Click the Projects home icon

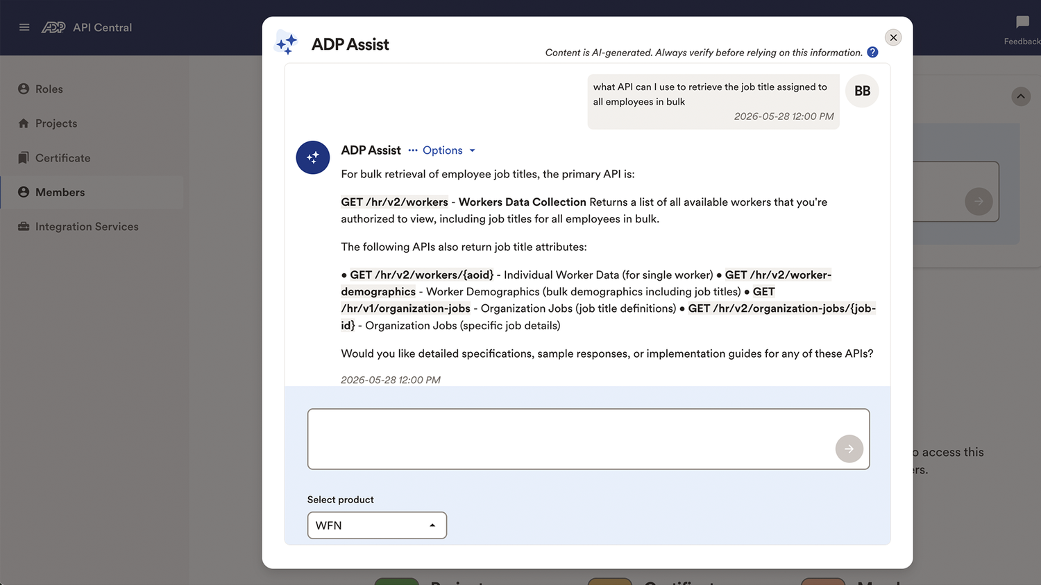point(24,123)
